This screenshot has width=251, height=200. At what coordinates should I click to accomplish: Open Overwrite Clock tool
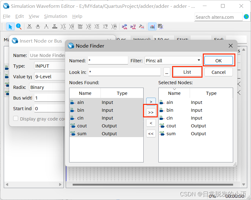pyautogui.click(x=97, y=27)
